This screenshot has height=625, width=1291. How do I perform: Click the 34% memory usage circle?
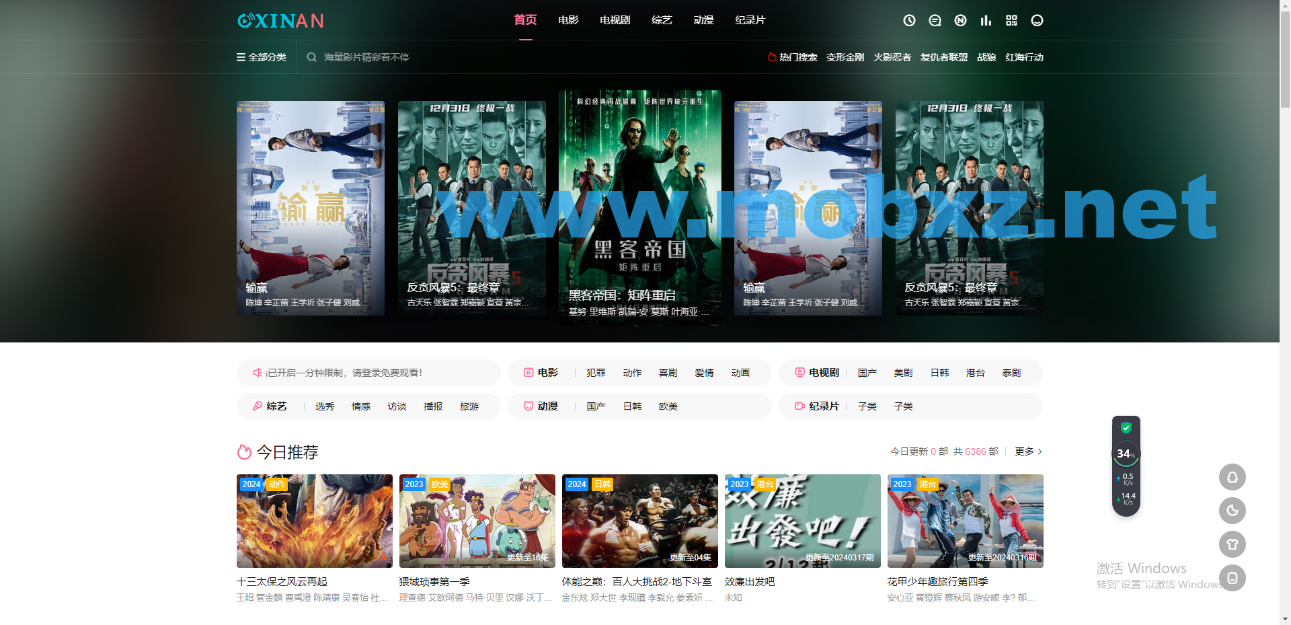1126,453
